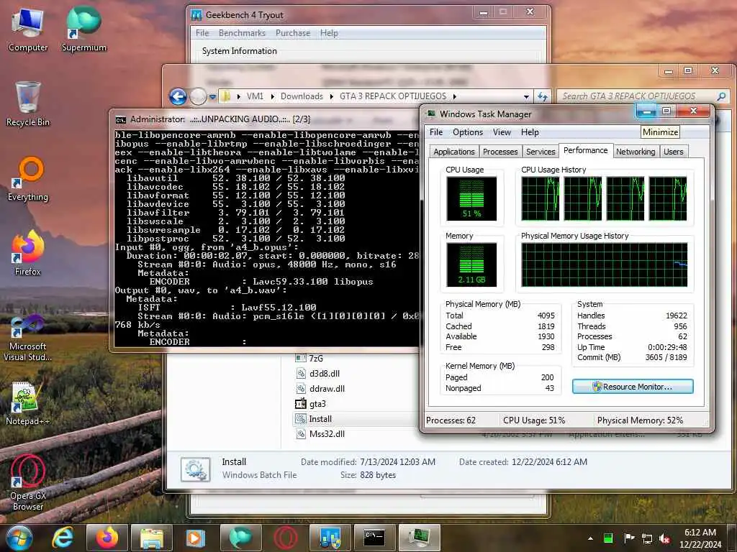737x552 pixels.
Task: Open Firefox from the taskbar
Action: (x=107, y=538)
